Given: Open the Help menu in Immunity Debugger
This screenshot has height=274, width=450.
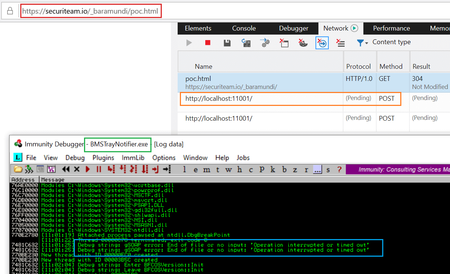Looking at the screenshot, I should (x=222, y=158).
